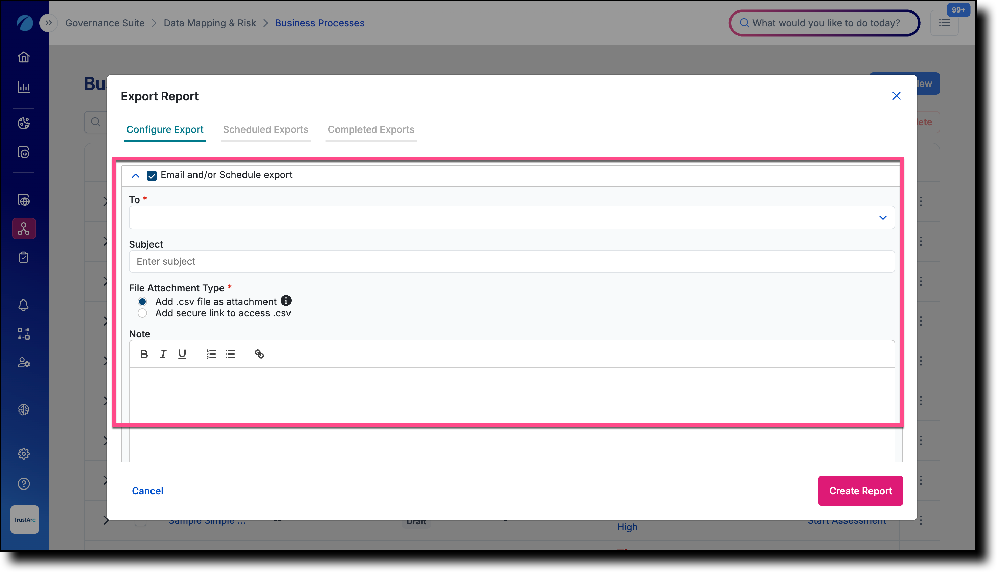
Task: Click the TrustArc leaf logo icon
Action: tap(24, 23)
